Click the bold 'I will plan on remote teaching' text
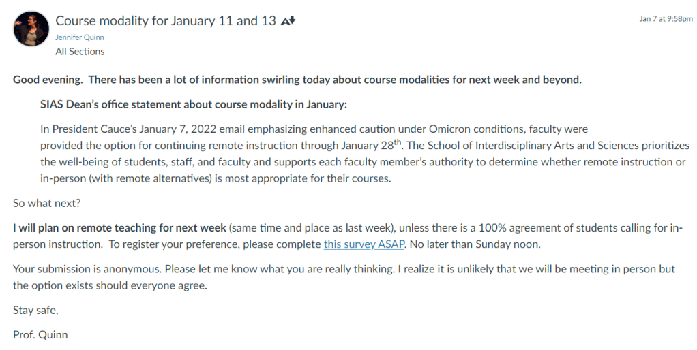 119,227
